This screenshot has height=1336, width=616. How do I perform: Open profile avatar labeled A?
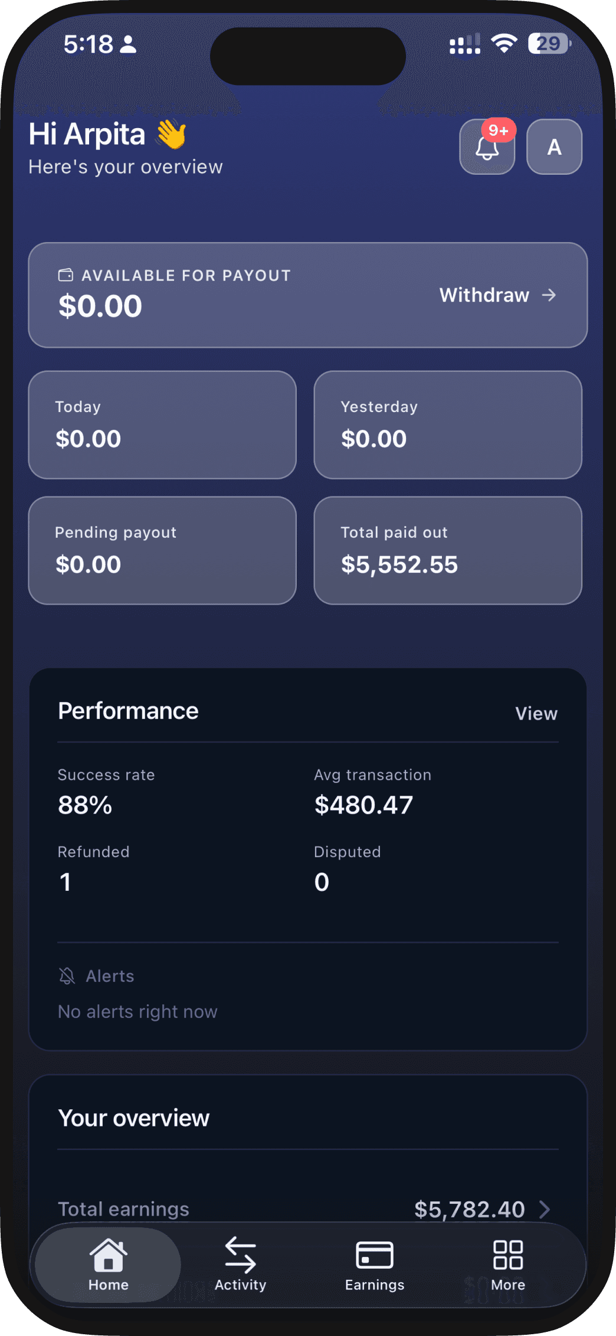click(x=554, y=147)
